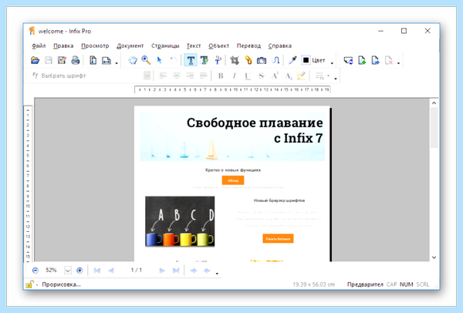This screenshot has width=463, height=313.
Task: Click the orange Обзор button in document
Action: [x=233, y=180]
